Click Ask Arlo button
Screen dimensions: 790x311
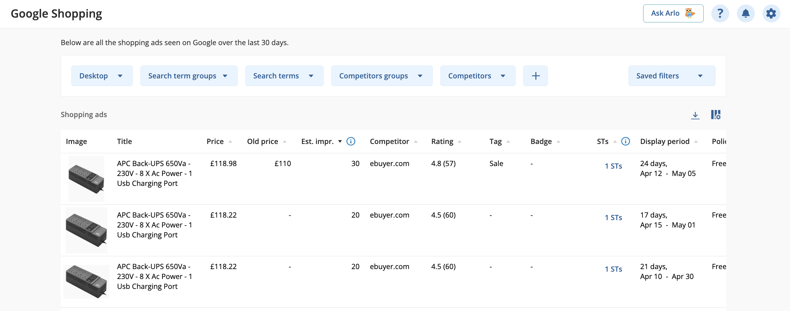(x=673, y=13)
